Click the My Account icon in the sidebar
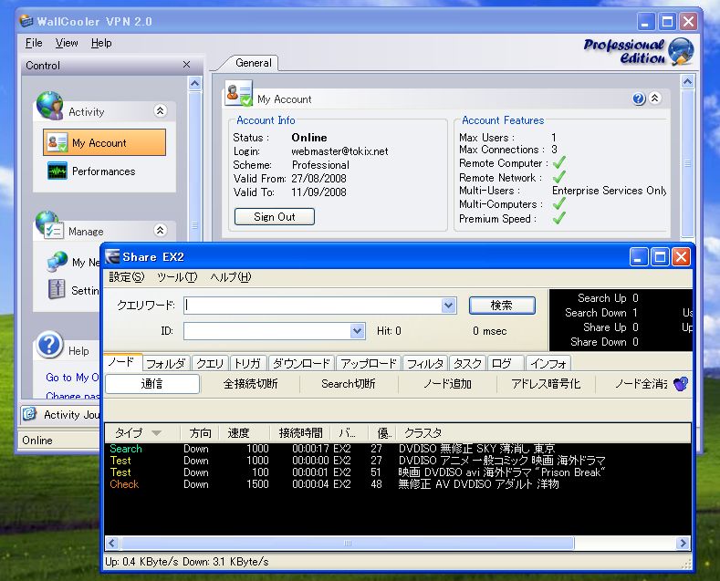Image resolution: width=720 pixels, height=581 pixels. point(57,142)
